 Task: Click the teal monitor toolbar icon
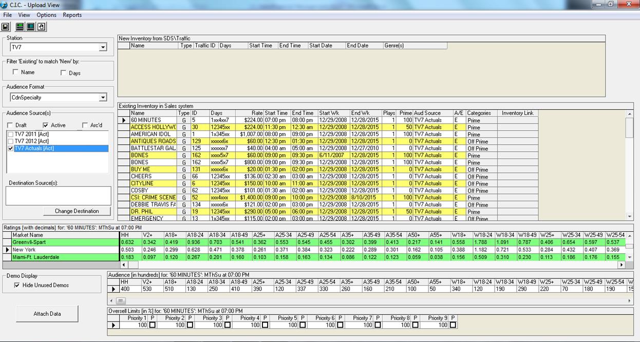(x=31, y=27)
